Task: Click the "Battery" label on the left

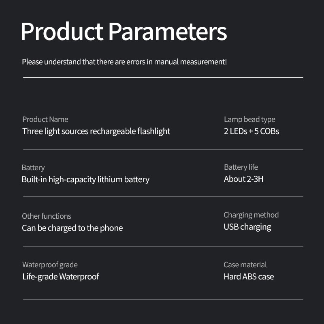Action: click(33, 167)
